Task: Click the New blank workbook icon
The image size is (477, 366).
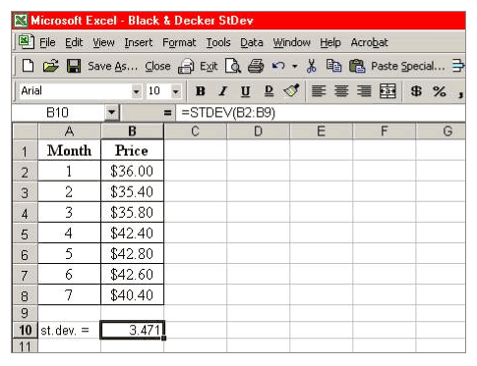Action: pyautogui.click(x=28, y=66)
